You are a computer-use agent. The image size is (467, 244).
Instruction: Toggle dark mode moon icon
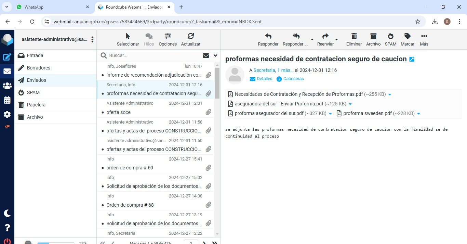click(x=7, y=213)
